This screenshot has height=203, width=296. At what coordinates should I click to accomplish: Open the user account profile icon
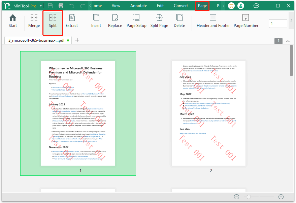(x=241, y=6)
